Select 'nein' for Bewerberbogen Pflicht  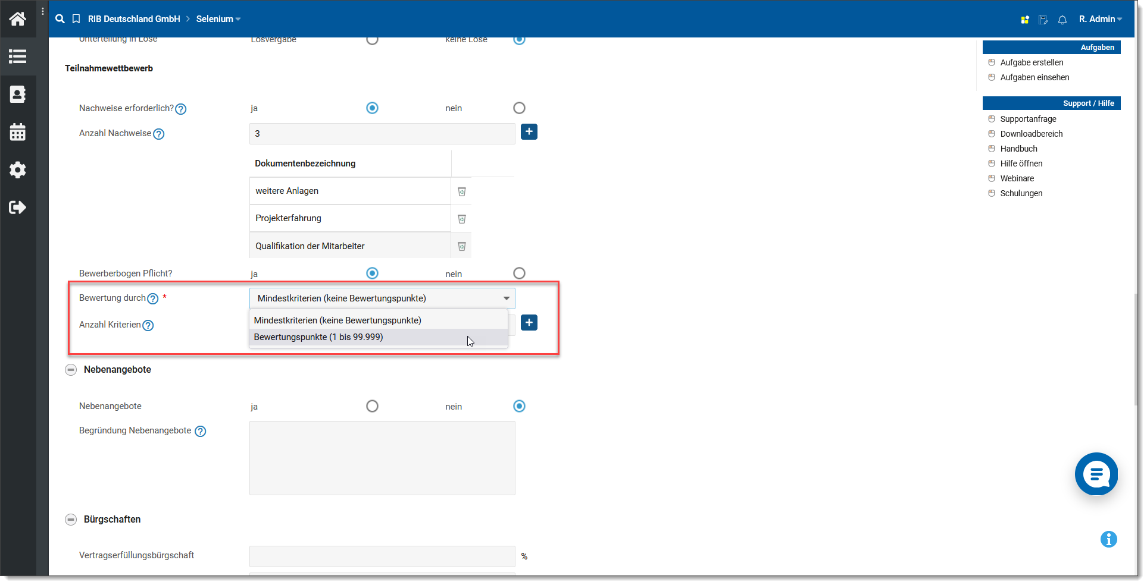519,273
